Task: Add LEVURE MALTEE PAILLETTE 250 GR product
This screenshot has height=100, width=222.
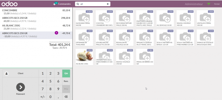Action: pos(105,38)
